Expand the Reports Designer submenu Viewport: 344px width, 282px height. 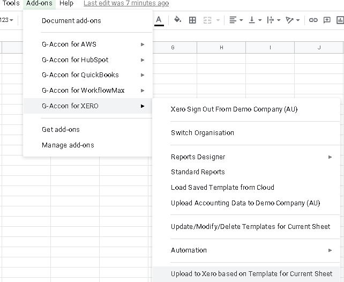246,157
